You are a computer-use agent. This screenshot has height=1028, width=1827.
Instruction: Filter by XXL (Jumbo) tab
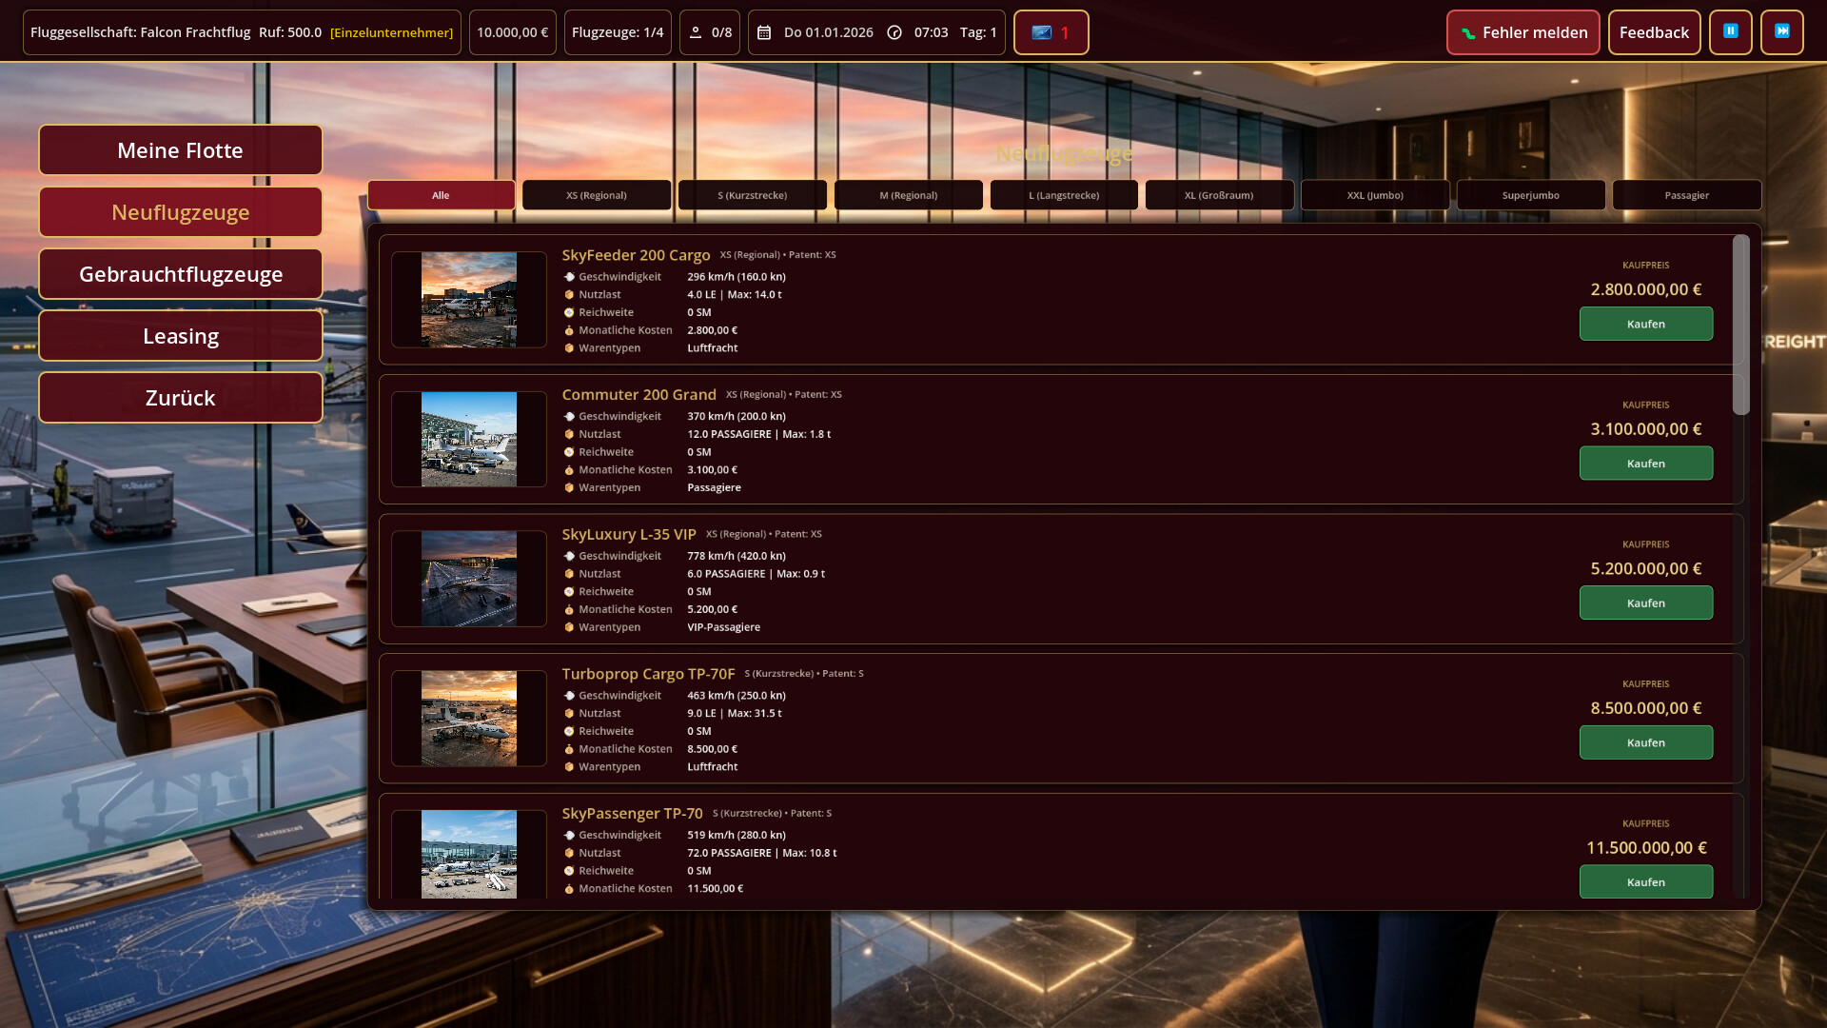pos(1375,195)
